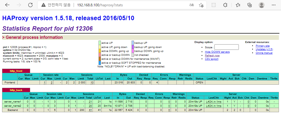This screenshot has height=119, width=281.
Task: Go back to the previous page
Action: [7, 5]
